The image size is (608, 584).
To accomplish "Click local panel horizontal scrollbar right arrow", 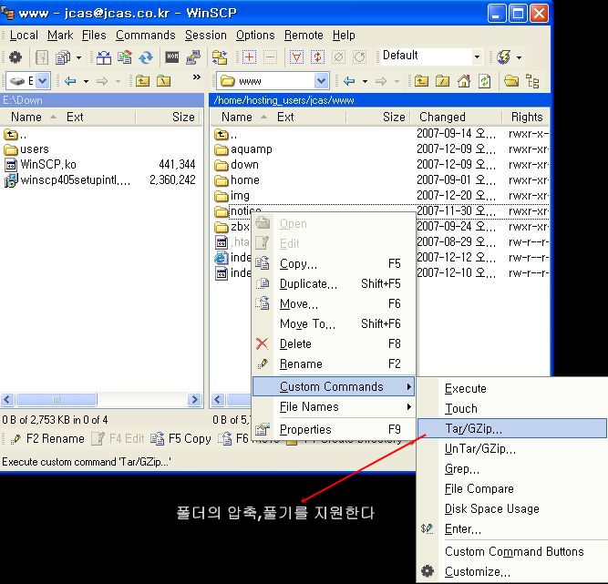I will tap(194, 400).
